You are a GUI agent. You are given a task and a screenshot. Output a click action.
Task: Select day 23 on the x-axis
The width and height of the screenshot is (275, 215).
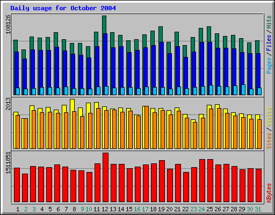[x=193, y=209]
